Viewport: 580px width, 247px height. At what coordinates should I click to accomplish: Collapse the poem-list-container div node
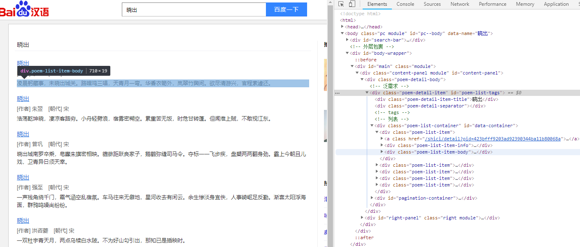pyautogui.click(x=372, y=126)
